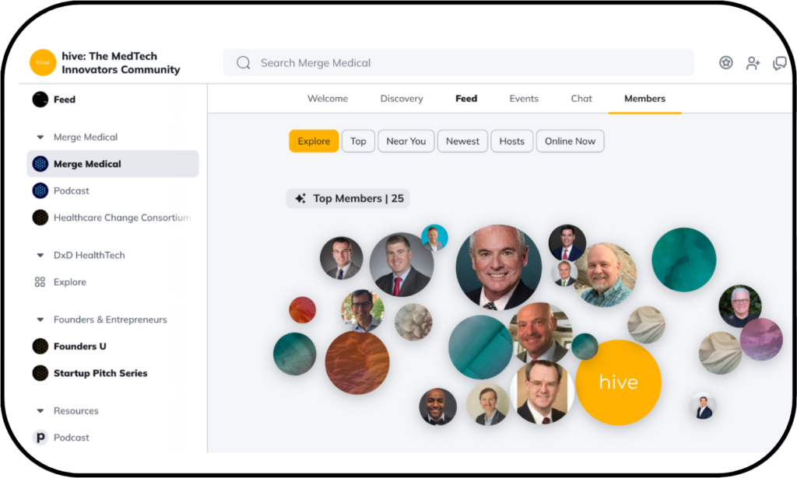Click the search magnifier icon
The height and width of the screenshot is (478, 797).
(x=244, y=62)
